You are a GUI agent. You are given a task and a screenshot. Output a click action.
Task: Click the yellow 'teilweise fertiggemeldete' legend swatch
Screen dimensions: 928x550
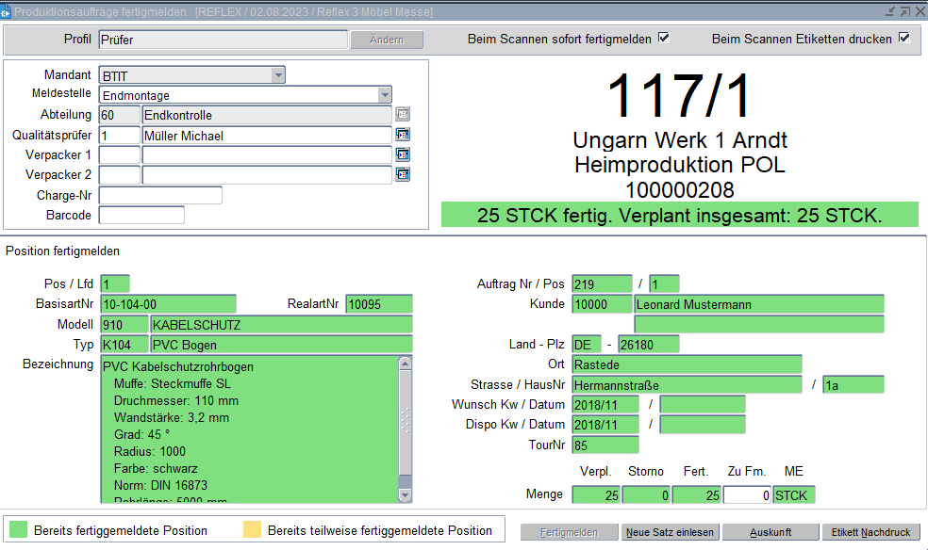[x=252, y=530]
